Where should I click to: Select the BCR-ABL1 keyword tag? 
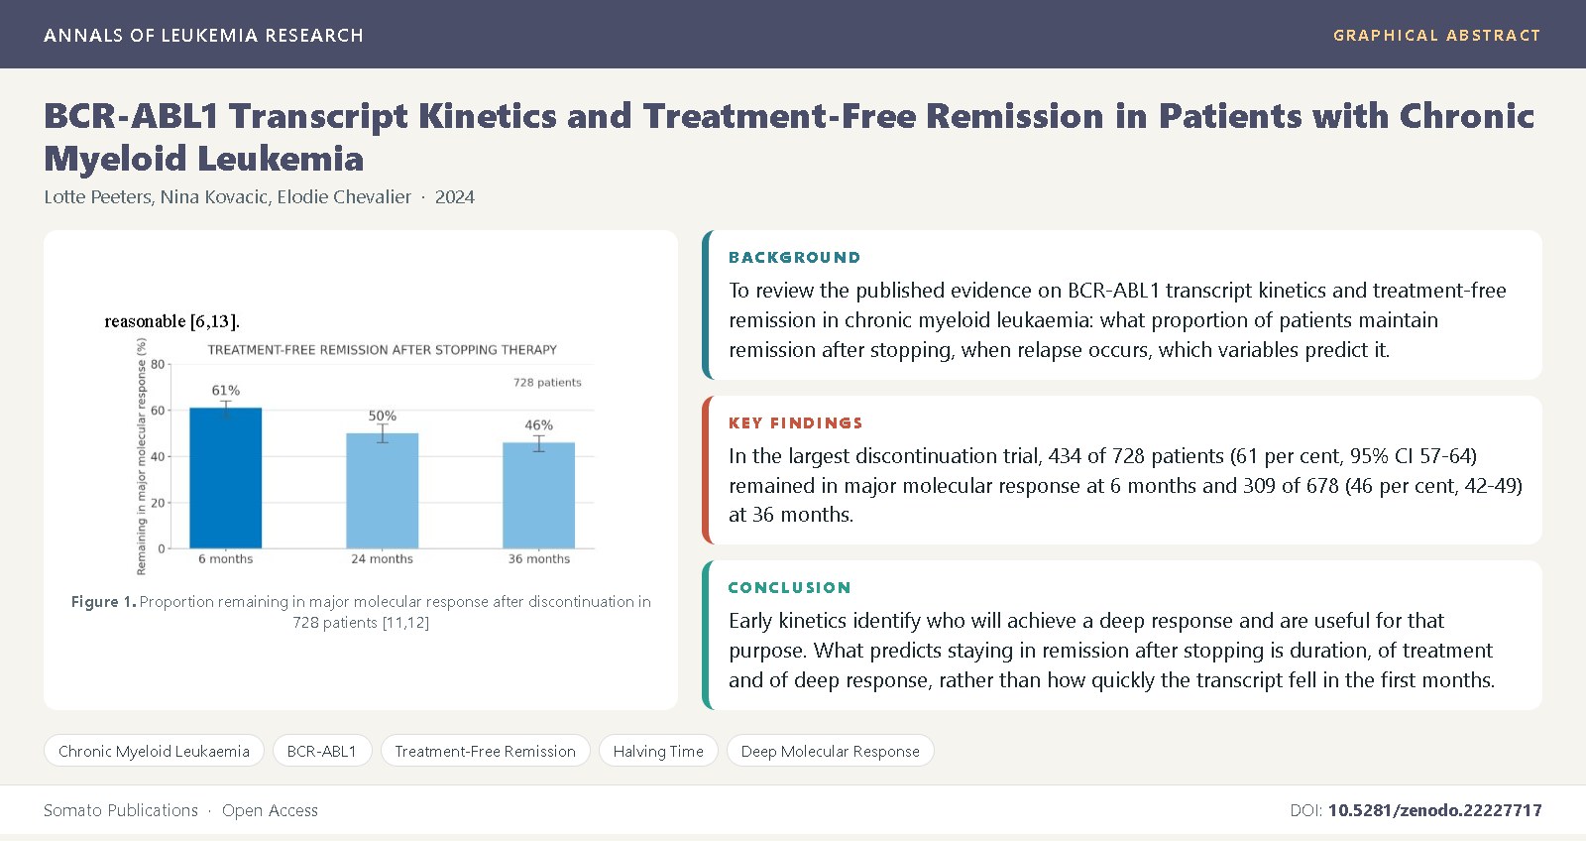pyautogui.click(x=321, y=751)
